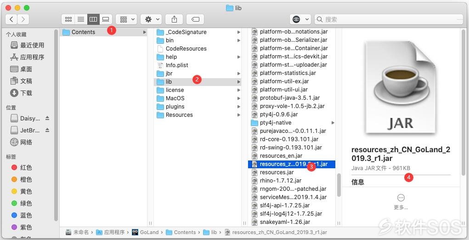
Task: Click Contents in the path bar
Action: (181, 232)
